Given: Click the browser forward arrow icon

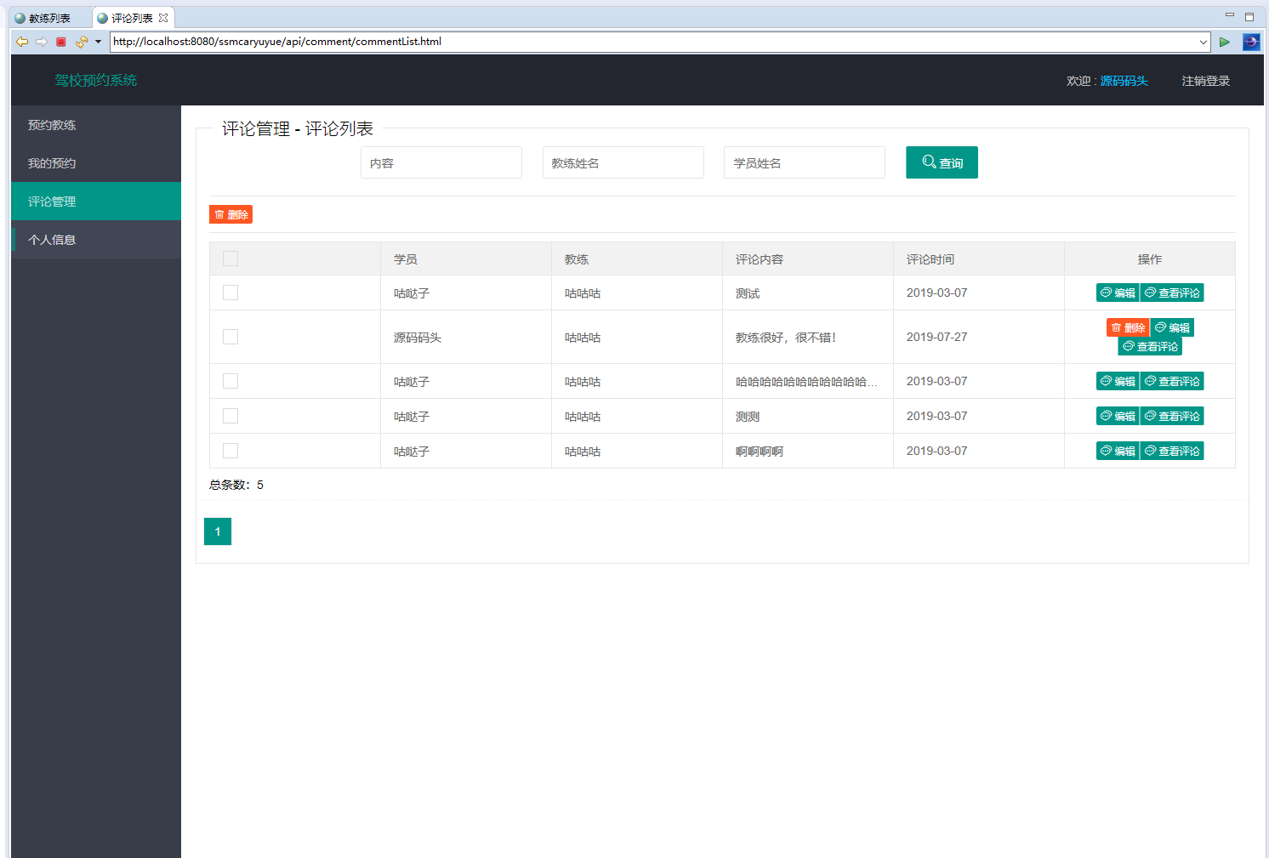Looking at the screenshot, I should click(41, 42).
